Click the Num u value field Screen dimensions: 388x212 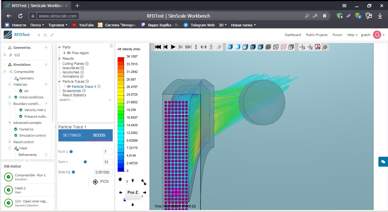[x=108, y=152]
